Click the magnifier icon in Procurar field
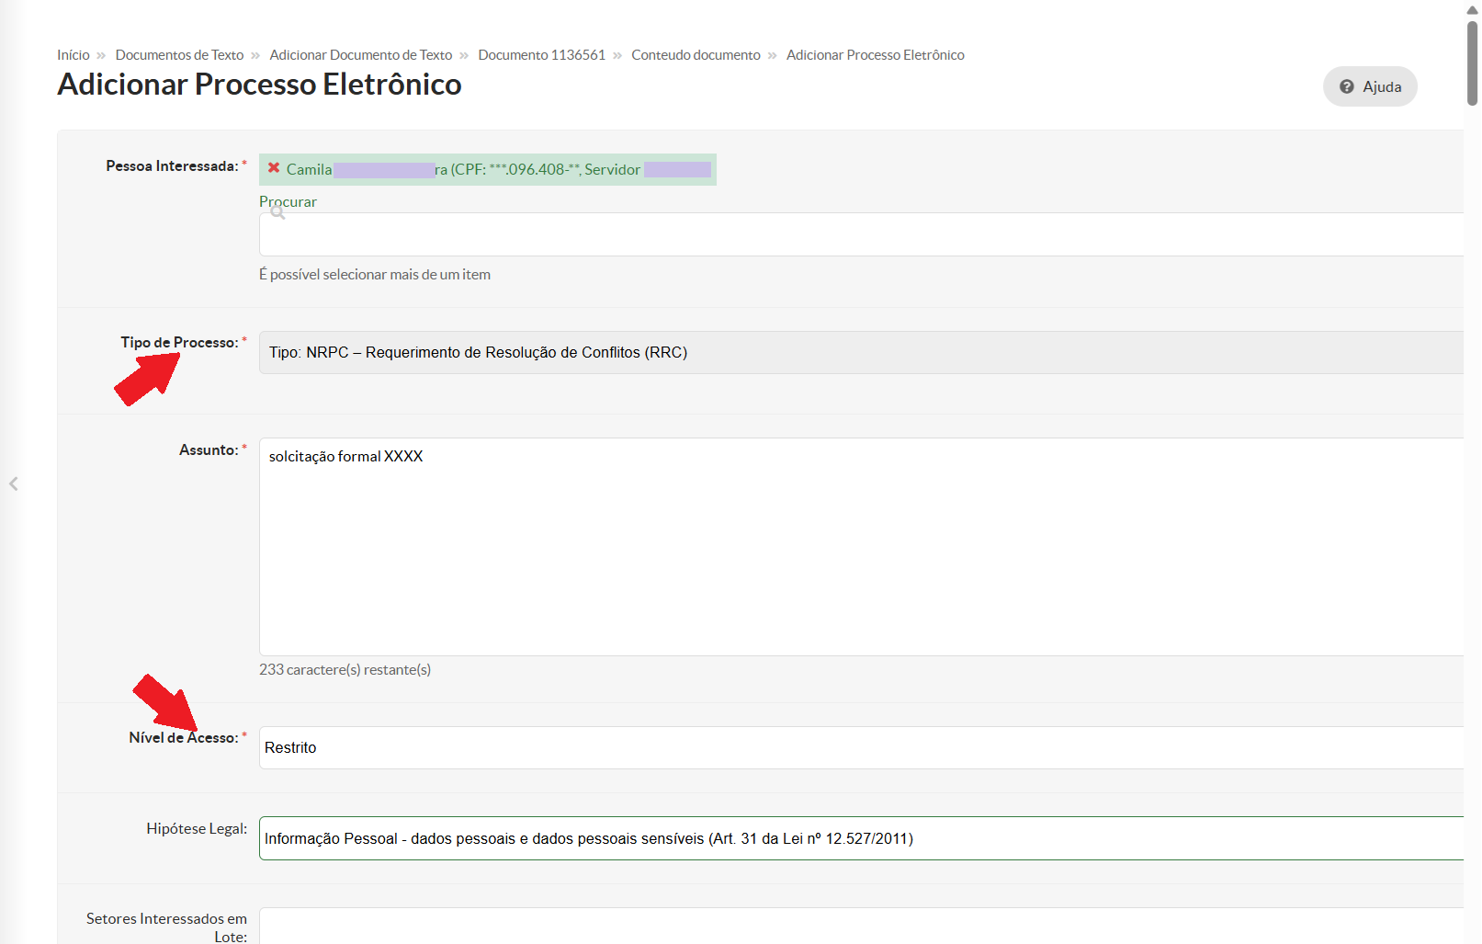The height and width of the screenshot is (944, 1482). click(x=277, y=212)
